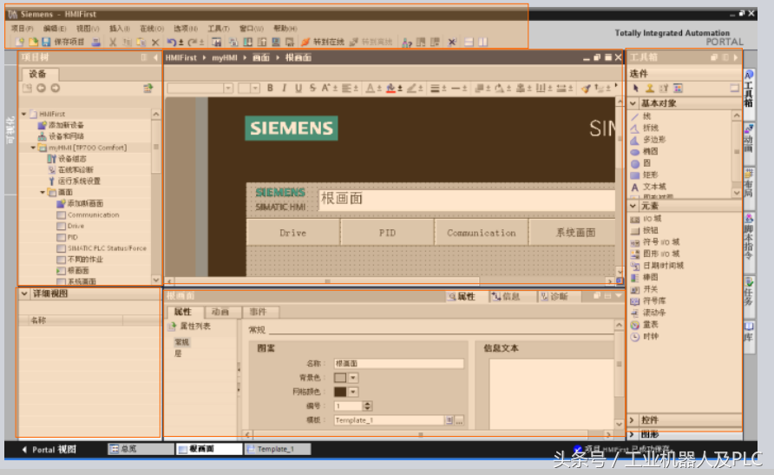Click the Go Online toolbar button
Viewport: 774px width, 475px height.
tap(322, 42)
